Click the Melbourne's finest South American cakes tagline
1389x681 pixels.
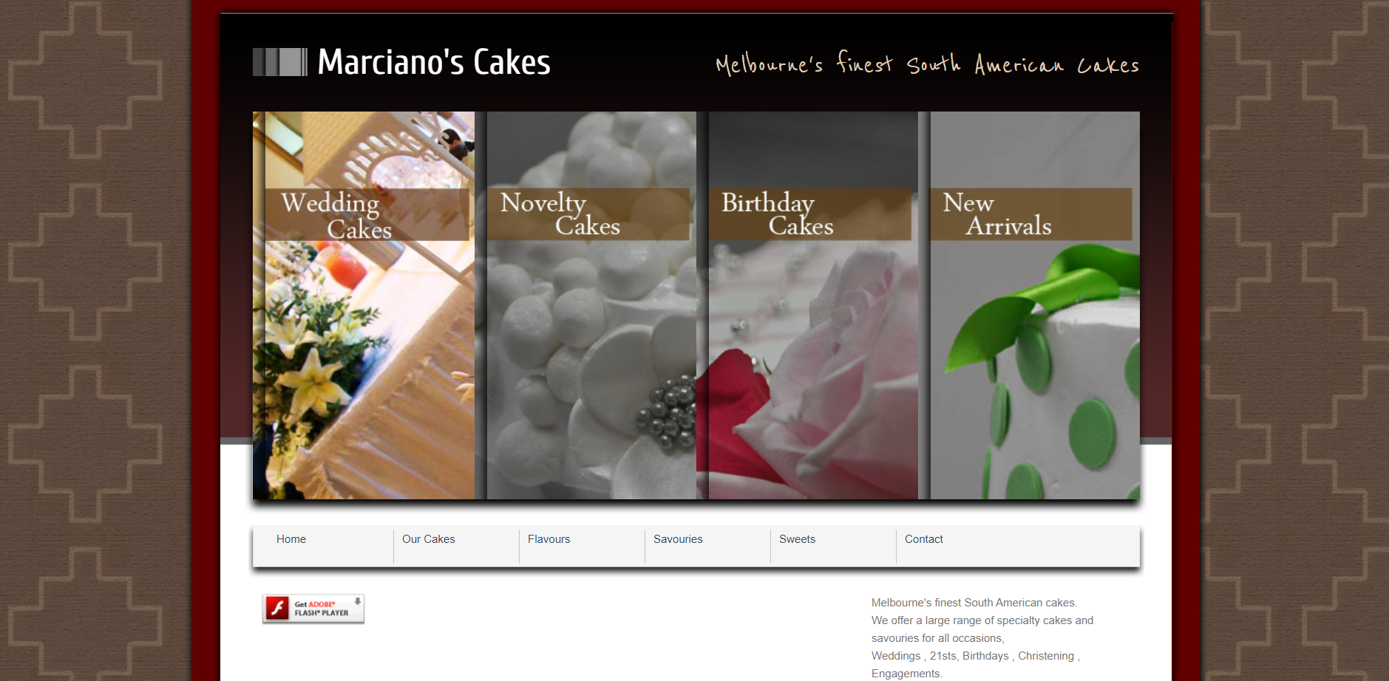[927, 64]
